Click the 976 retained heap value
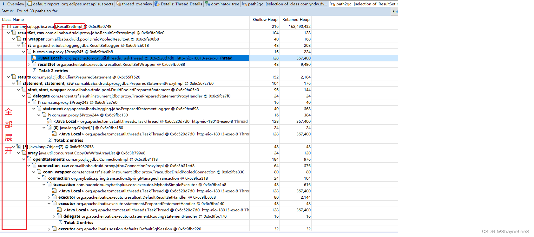Screen dimensions: 534x237 (x=307, y=159)
